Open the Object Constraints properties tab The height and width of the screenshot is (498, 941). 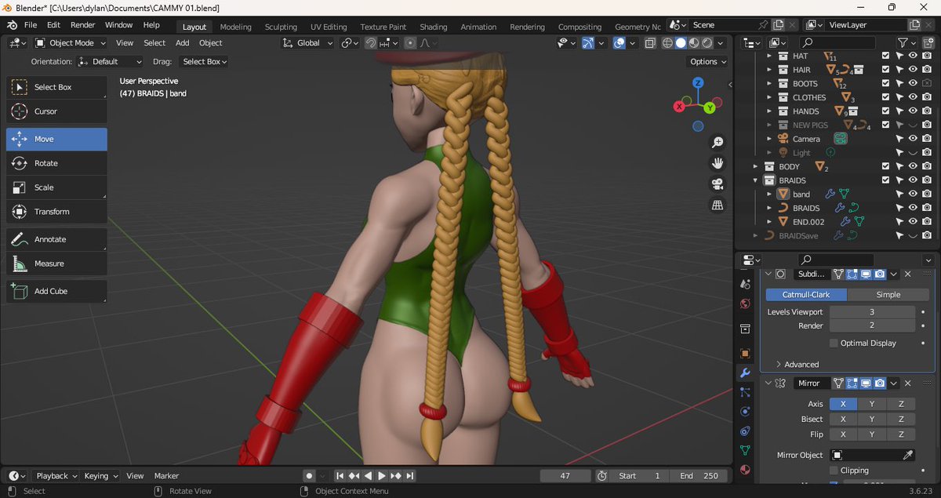coord(745,431)
